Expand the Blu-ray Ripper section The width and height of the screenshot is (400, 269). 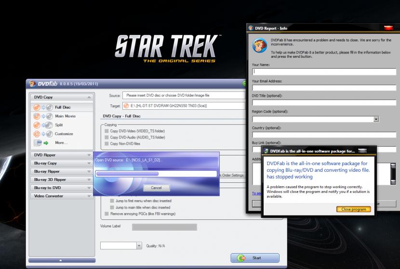point(89,171)
